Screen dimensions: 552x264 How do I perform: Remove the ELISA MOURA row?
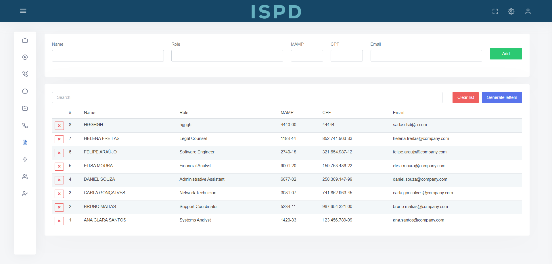(59, 166)
